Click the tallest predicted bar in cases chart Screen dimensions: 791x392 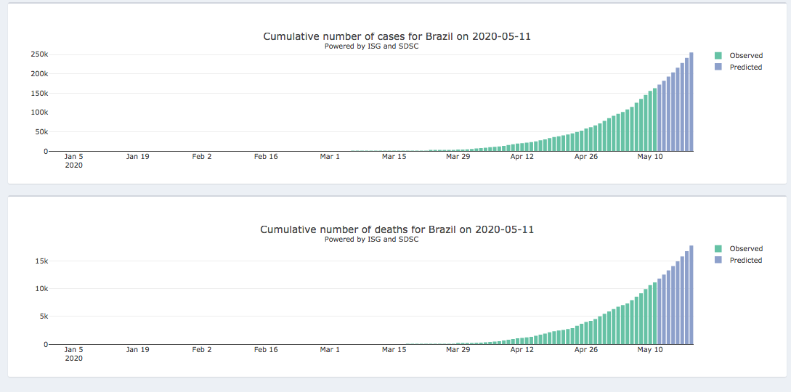click(691, 102)
